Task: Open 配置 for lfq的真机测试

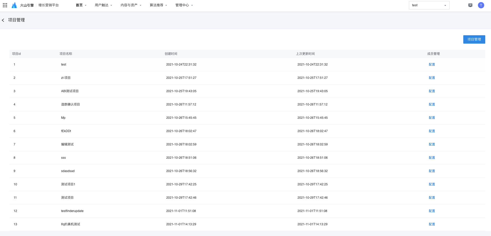Action: pos(432,224)
